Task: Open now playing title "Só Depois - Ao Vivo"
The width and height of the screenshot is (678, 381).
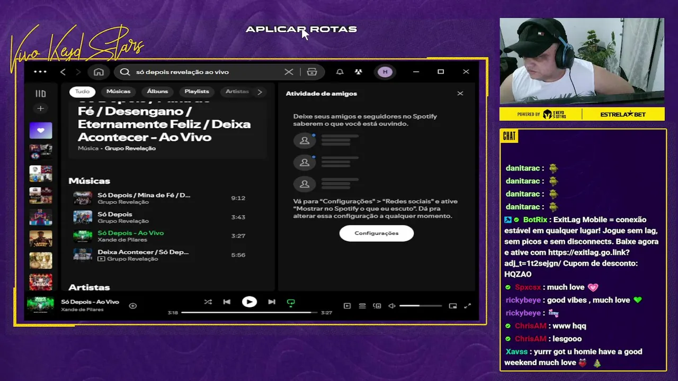Action: (x=90, y=302)
